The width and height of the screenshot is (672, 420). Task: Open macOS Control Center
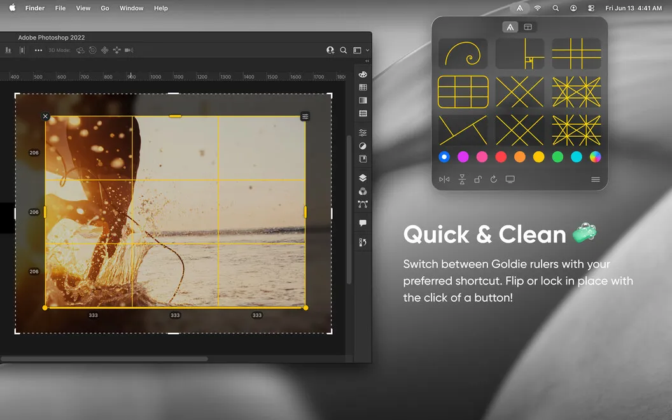591,8
